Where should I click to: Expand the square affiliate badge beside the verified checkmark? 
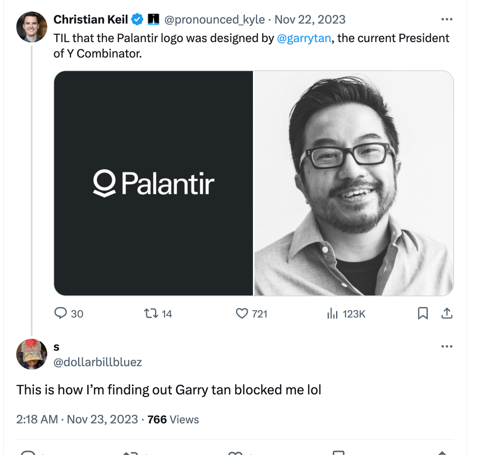point(153,20)
